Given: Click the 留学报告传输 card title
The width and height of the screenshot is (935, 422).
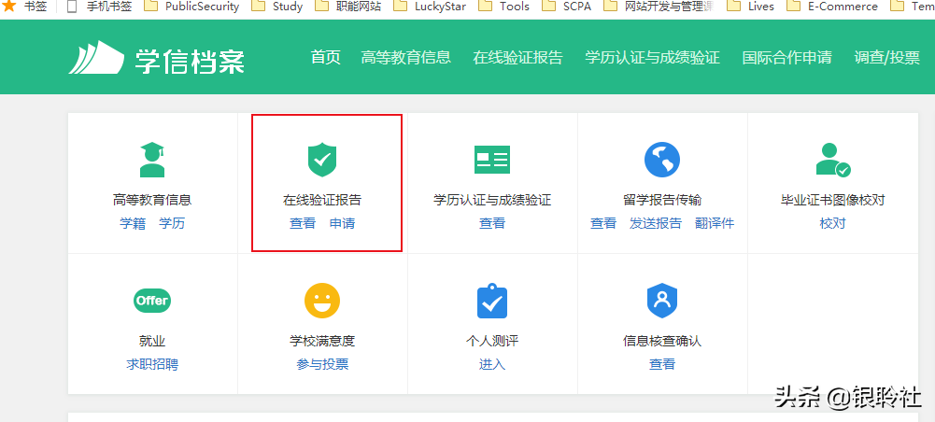Looking at the screenshot, I should point(662,201).
